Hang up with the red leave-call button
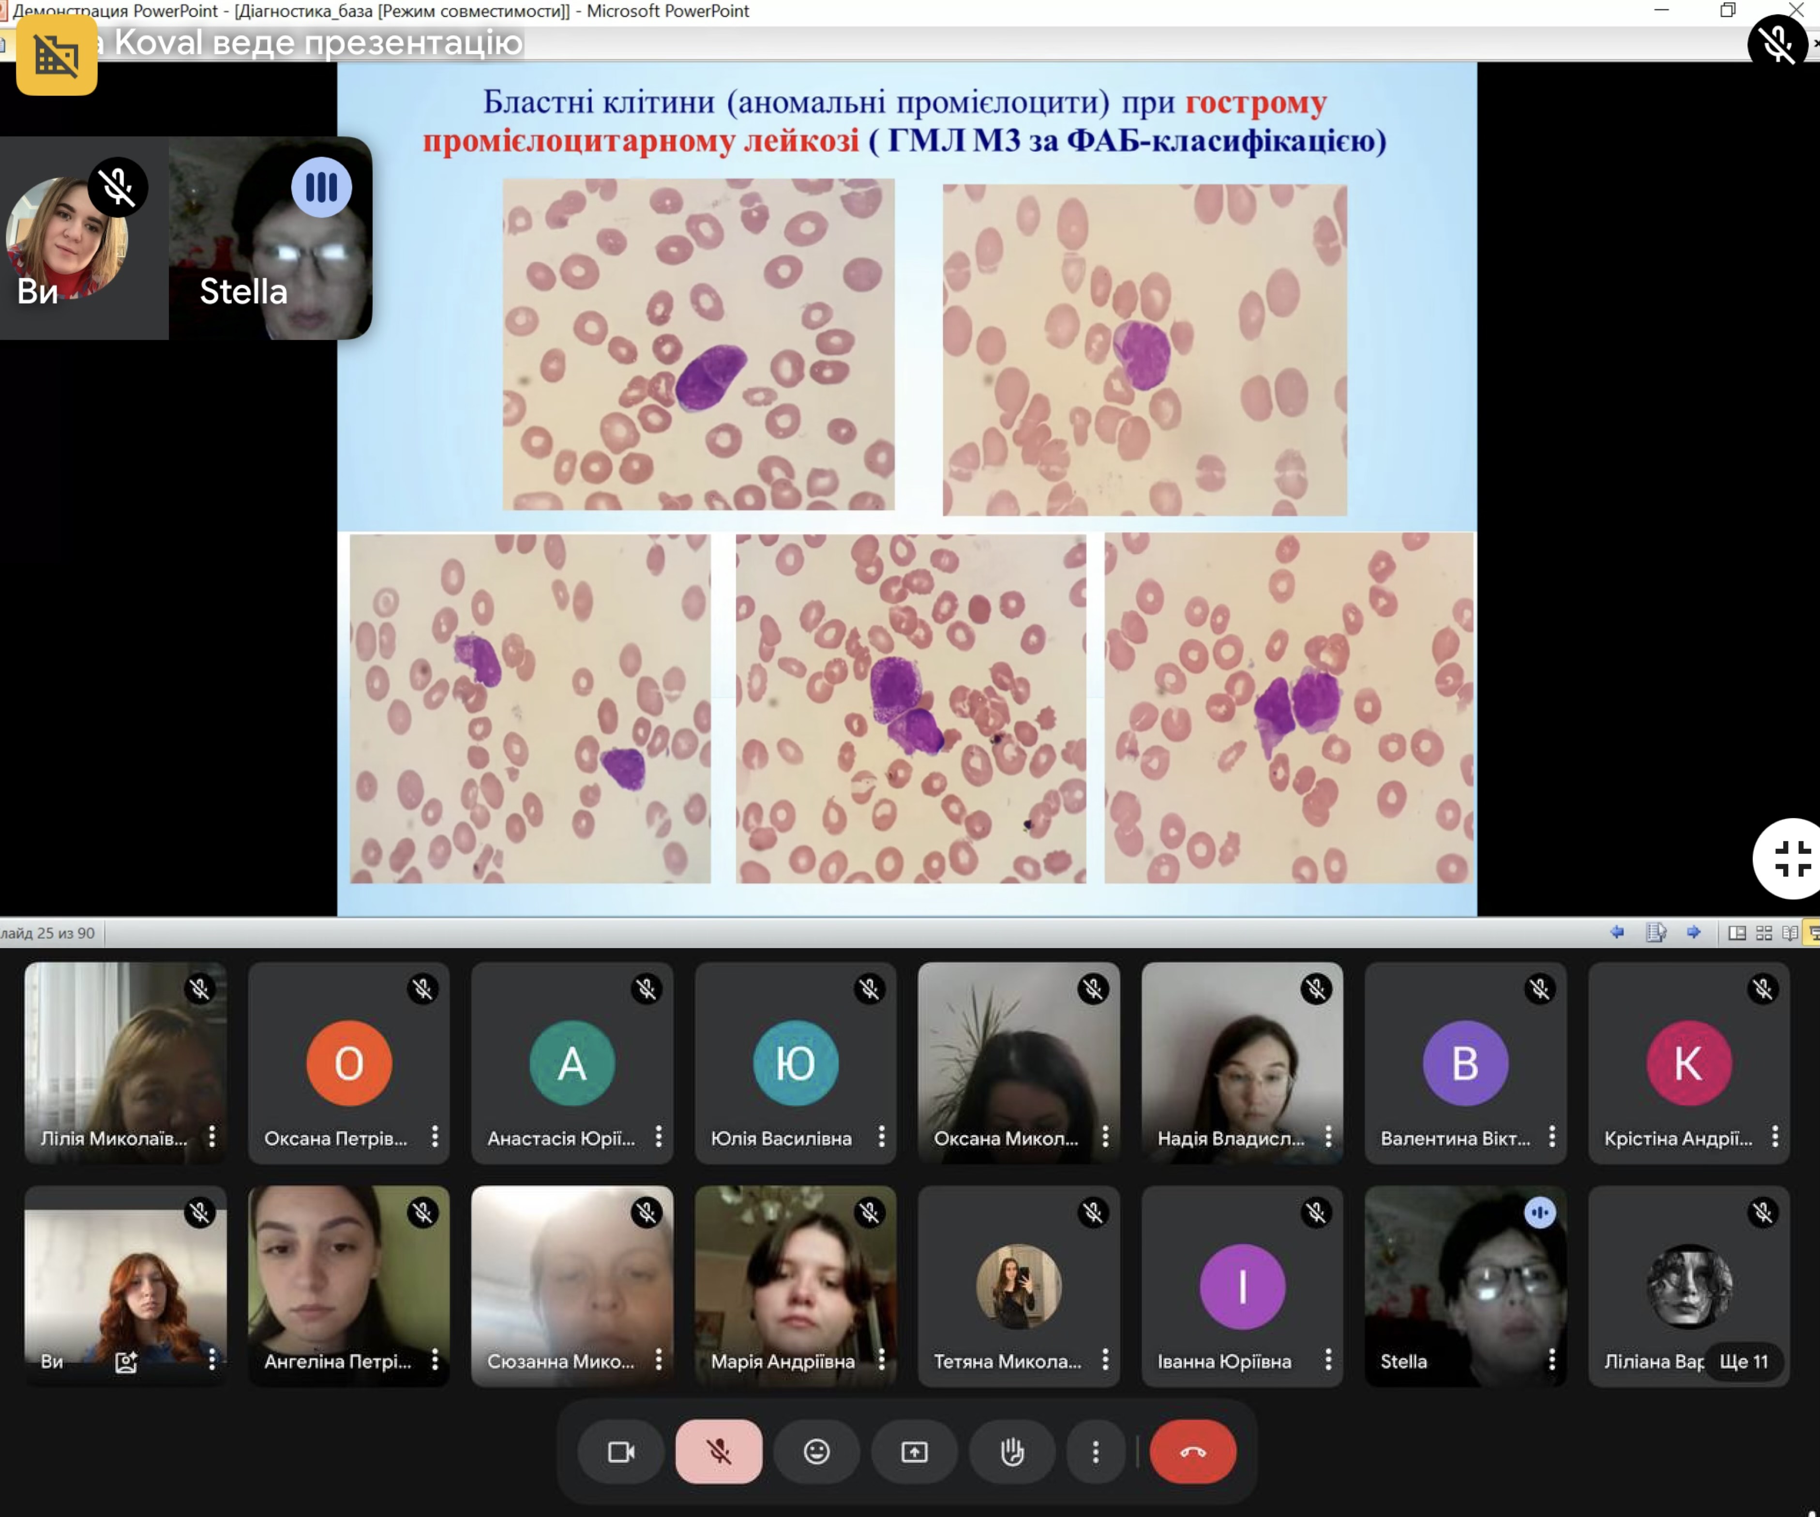This screenshot has height=1517, width=1820. click(1192, 1451)
